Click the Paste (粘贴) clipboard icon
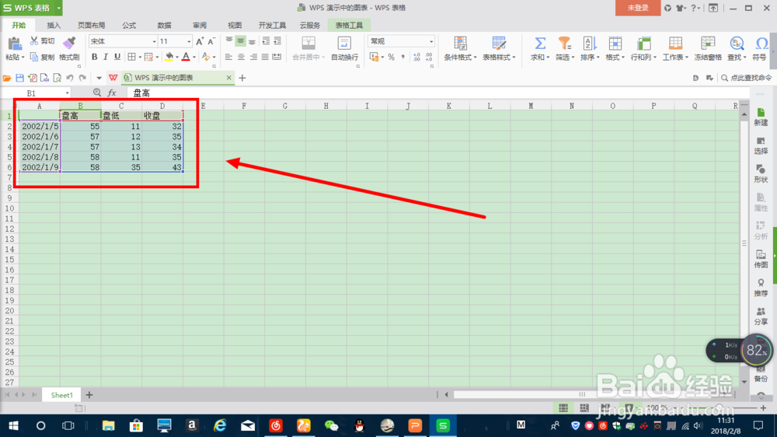 14,44
